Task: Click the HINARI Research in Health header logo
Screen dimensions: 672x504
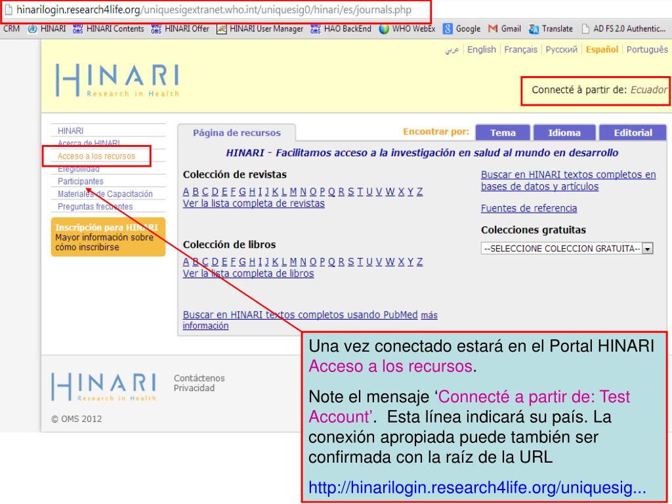Action: pyautogui.click(x=117, y=80)
